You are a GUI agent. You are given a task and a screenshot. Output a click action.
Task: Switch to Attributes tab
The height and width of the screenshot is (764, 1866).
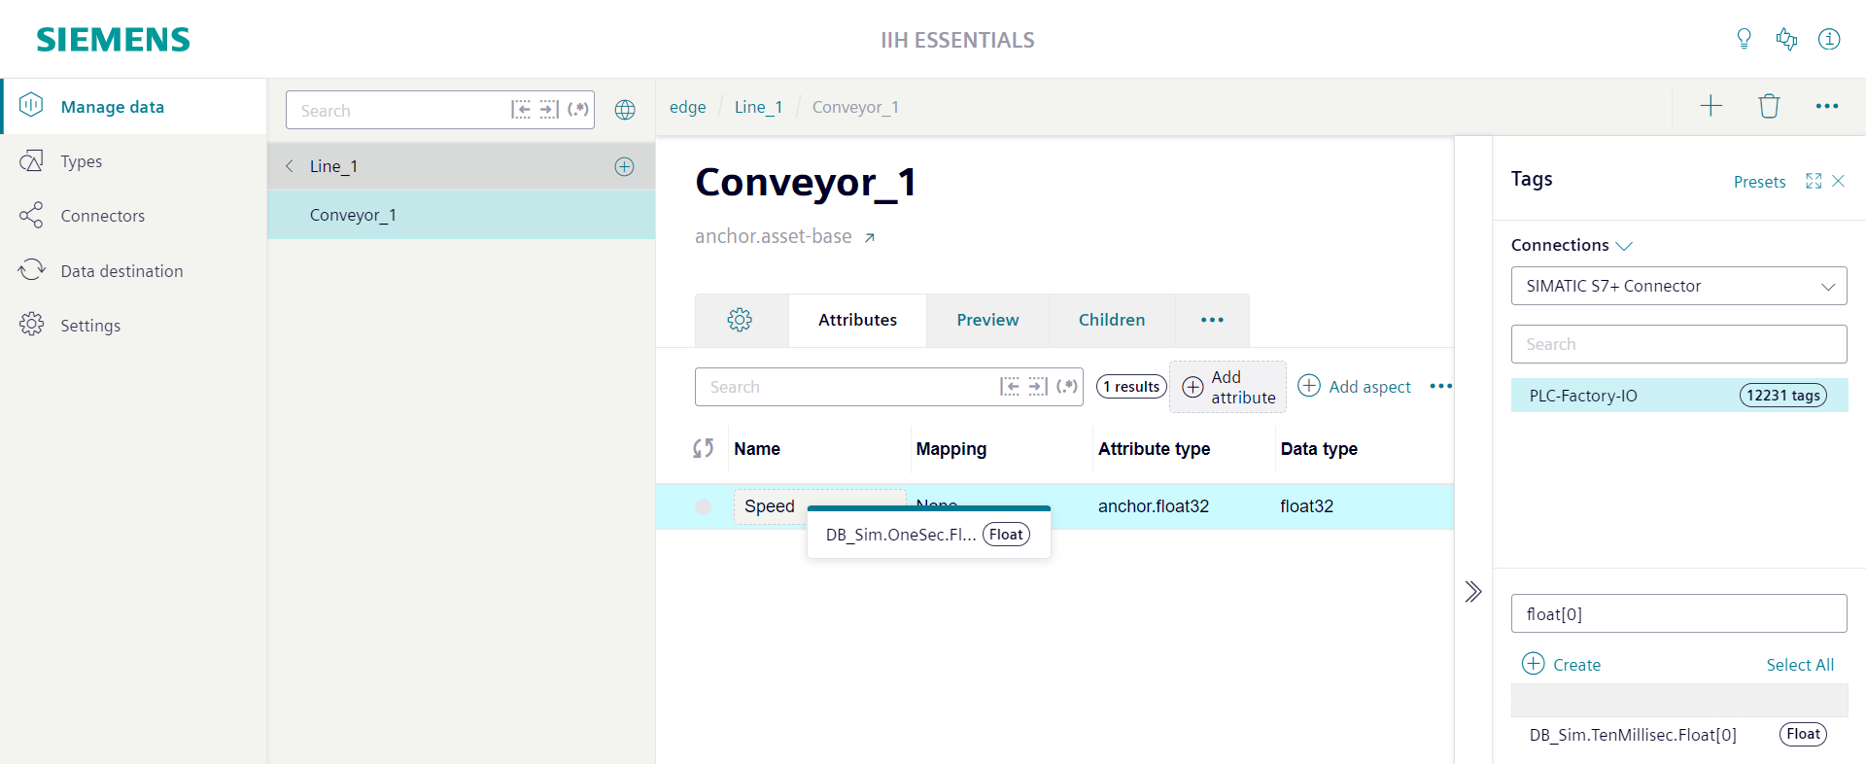(x=857, y=320)
